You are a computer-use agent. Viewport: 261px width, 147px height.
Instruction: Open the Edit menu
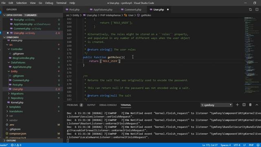tap(11, 3)
